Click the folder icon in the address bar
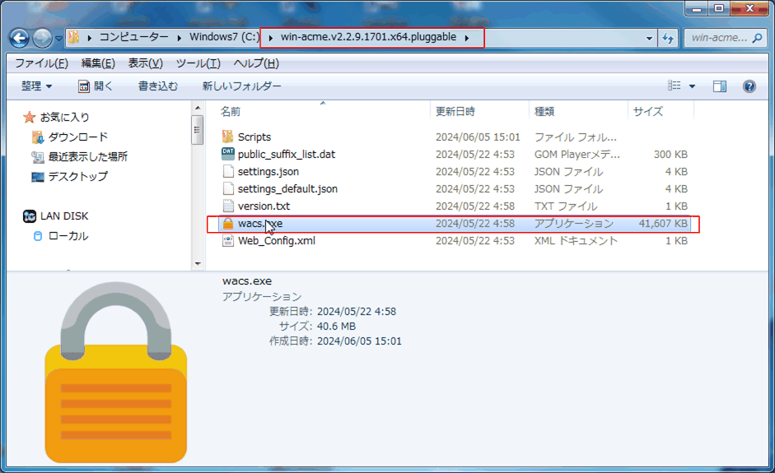 pos(73,37)
